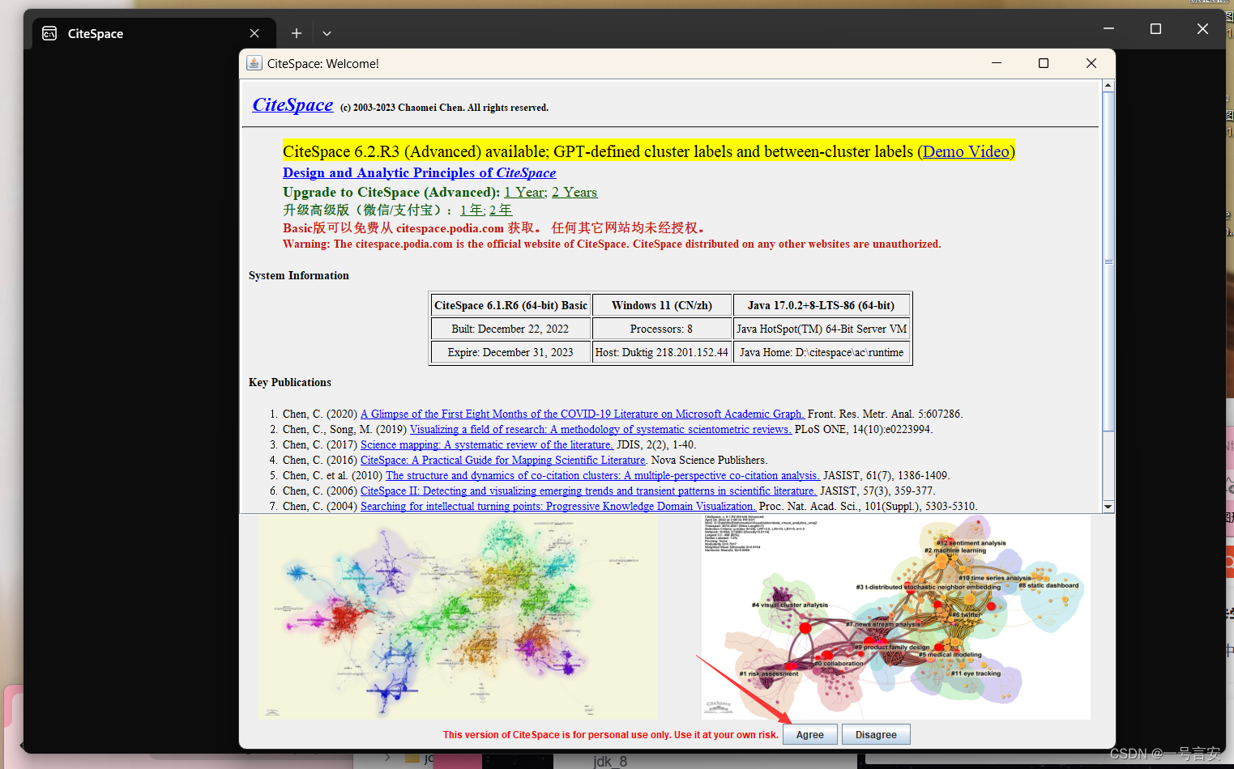Click the CiteSpace 6.1.R6 (64-bit) Basic cell

tap(510, 305)
